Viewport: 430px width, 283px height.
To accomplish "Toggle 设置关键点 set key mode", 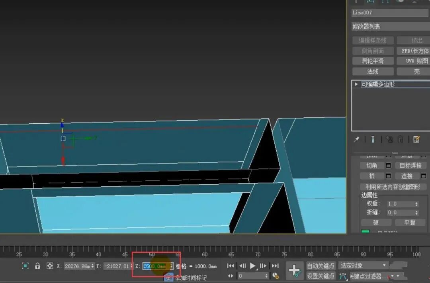I will pyautogui.click(x=321, y=276).
